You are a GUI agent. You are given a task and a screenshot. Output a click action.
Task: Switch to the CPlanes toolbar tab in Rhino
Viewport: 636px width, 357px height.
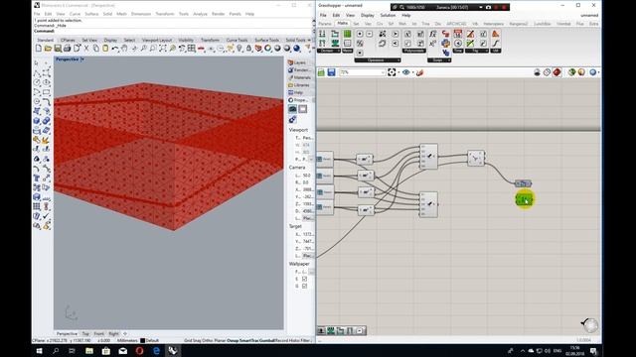[x=68, y=40]
